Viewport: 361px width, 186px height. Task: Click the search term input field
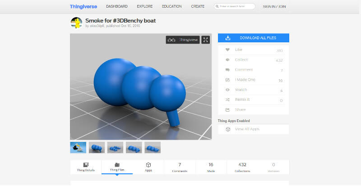click(x=236, y=7)
